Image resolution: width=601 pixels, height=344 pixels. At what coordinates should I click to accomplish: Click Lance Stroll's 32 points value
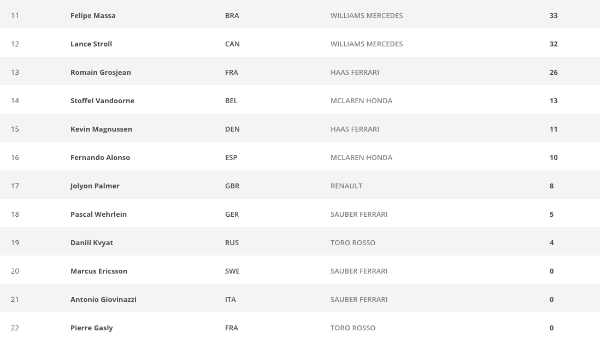click(x=553, y=44)
